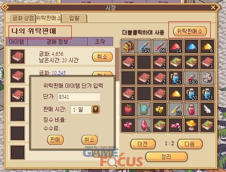
Task: Select the red crystal gem with count 2
Action: 144,125
